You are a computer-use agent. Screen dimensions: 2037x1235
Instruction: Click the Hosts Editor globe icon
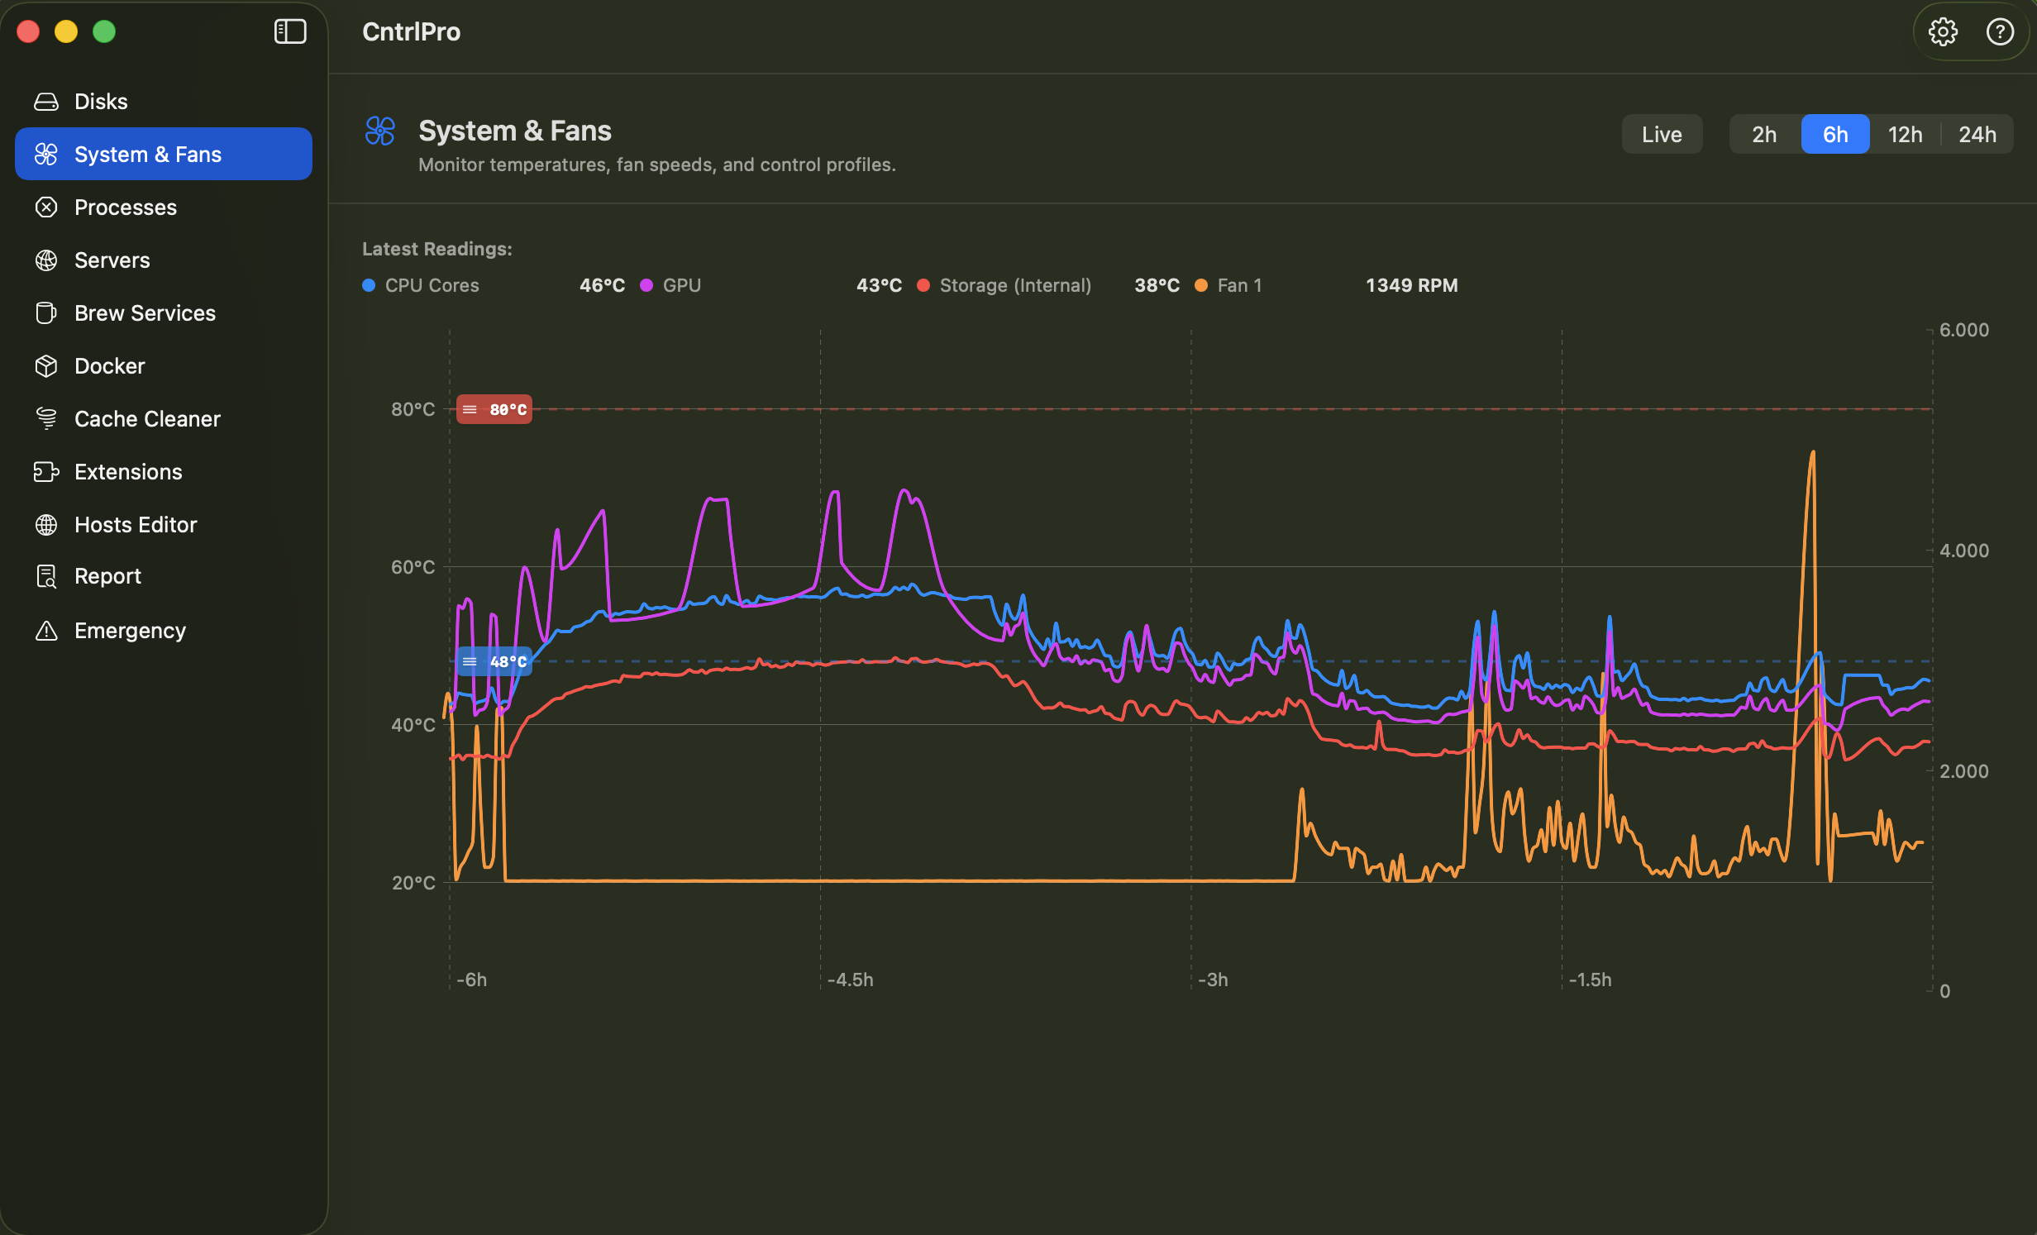[46, 525]
